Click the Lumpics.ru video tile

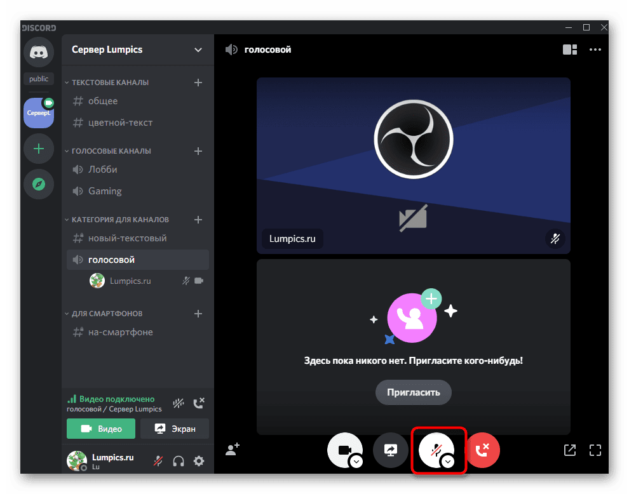(414, 166)
